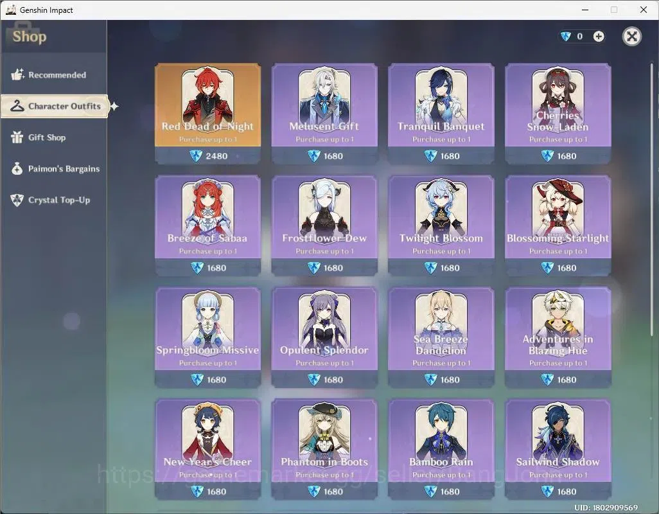The width and height of the screenshot is (659, 514).
Task: Click the Genshin Impact title bar app icon
Action: tap(11, 10)
